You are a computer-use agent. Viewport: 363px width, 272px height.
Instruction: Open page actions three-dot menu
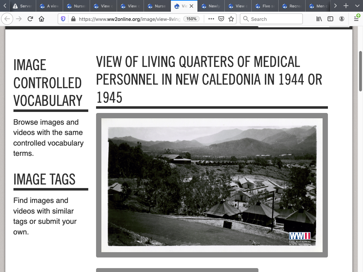(x=211, y=19)
